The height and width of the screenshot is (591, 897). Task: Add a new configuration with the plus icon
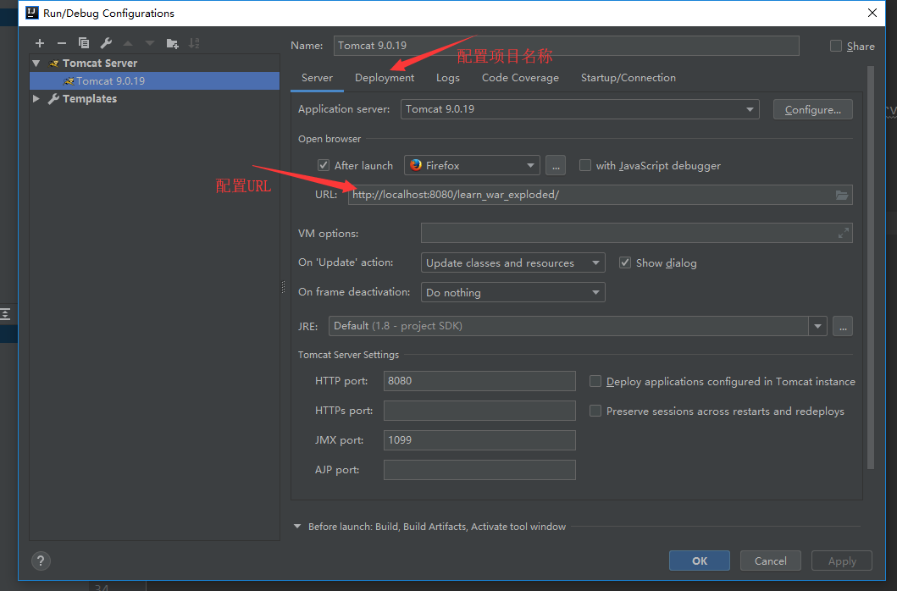point(40,43)
